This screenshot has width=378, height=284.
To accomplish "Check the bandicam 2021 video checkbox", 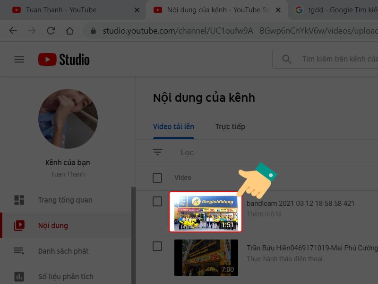I will [157, 202].
